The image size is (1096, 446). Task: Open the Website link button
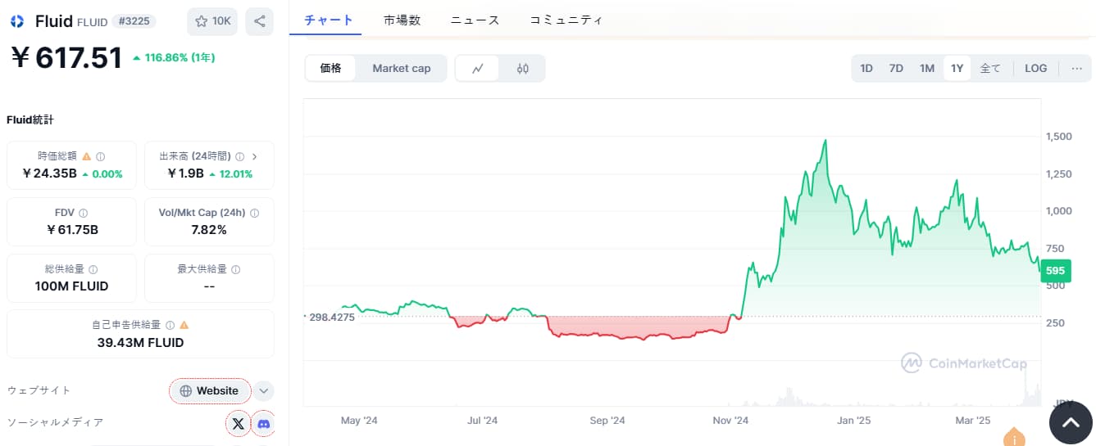pyautogui.click(x=209, y=391)
